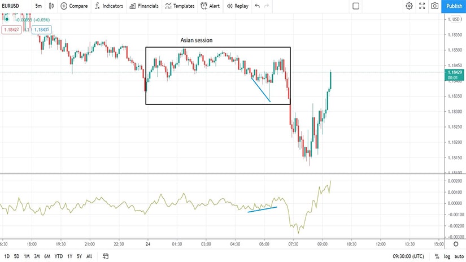Open chart settings gear icon
Viewport: 466px width, 262px height.
409,6
